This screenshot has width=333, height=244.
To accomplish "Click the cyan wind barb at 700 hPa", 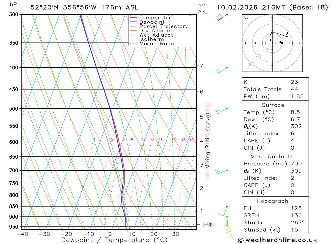I will pyautogui.click(x=221, y=172).
